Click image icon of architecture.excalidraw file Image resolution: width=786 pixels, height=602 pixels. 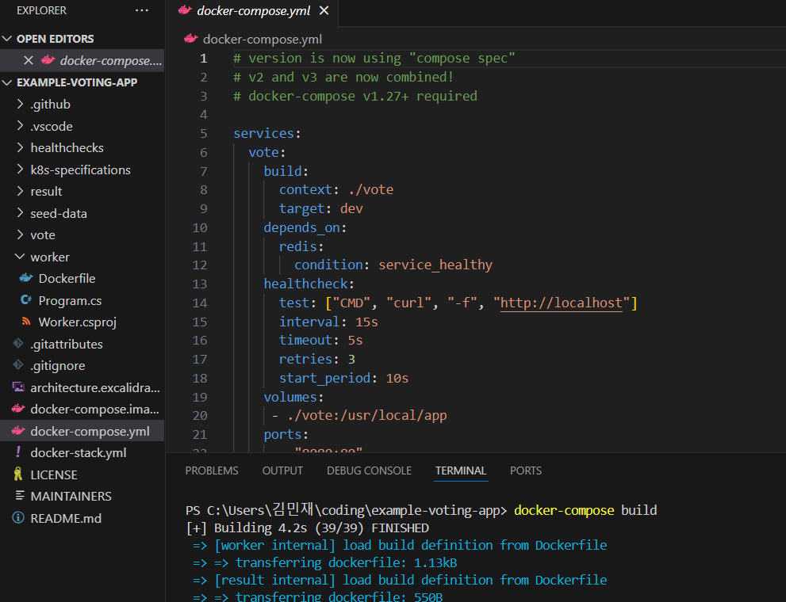[x=18, y=387]
